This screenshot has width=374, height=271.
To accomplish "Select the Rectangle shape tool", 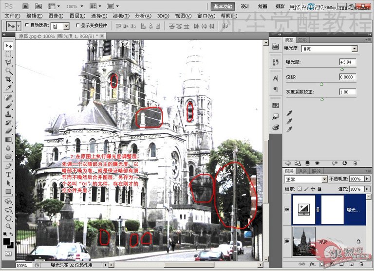I will 9,191.
